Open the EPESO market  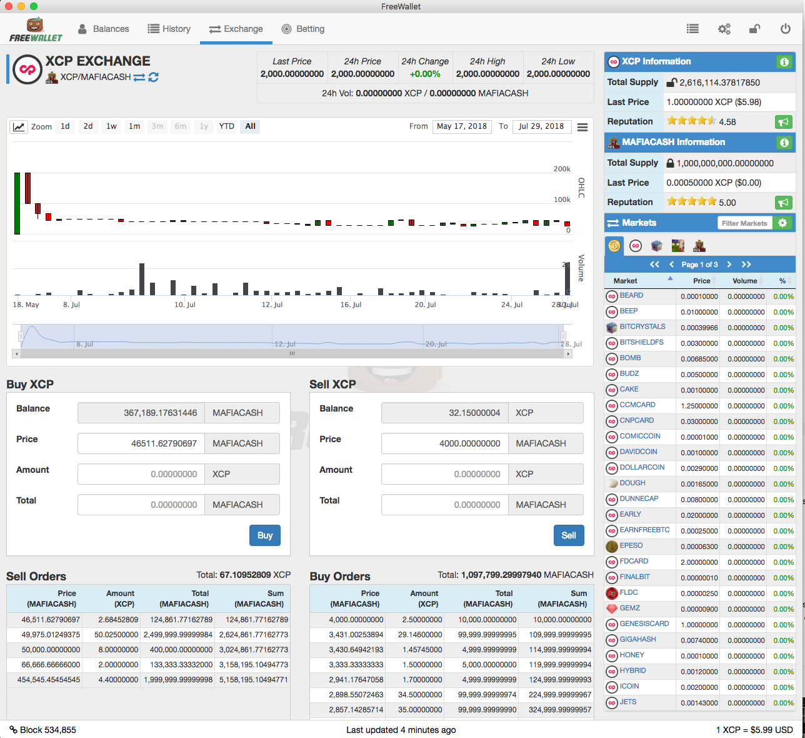tap(631, 546)
